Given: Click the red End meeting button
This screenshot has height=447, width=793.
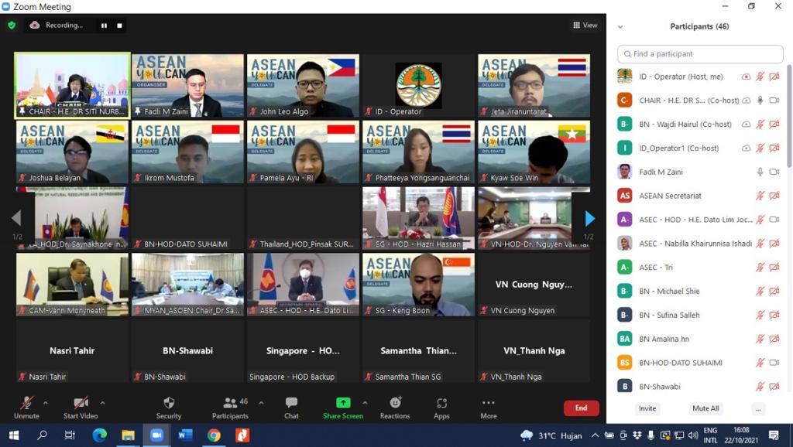Looking at the screenshot, I should (581, 408).
